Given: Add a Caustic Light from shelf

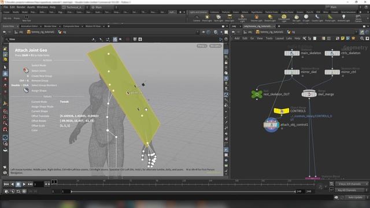Looking at the screenshot, I should (317, 18).
